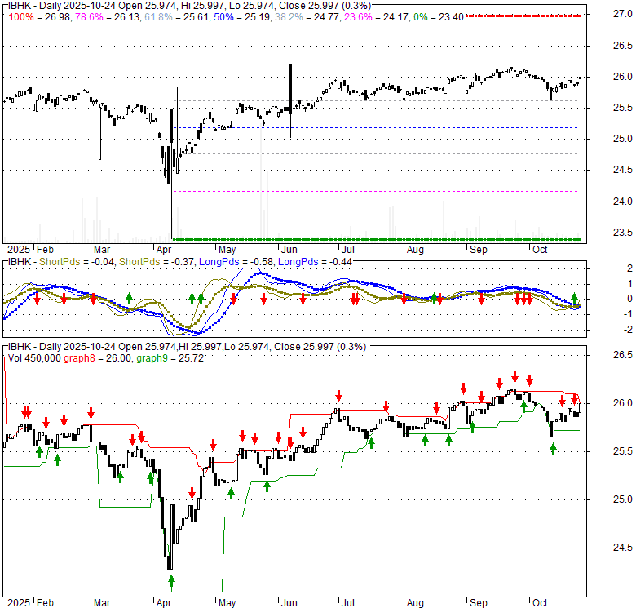Click the rightmost red sell arrow in bottom price chart
The image size is (636, 608).
click(x=576, y=400)
